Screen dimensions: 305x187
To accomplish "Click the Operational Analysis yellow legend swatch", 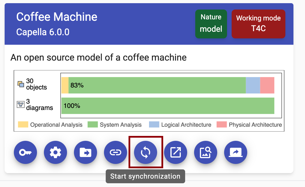I will [x=23, y=125].
